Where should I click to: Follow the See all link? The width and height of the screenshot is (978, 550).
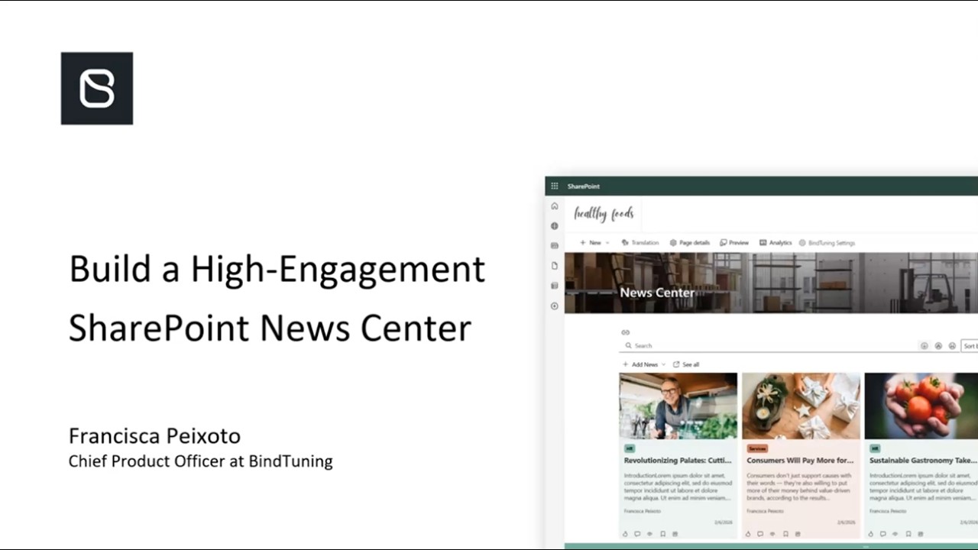(x=686, y=365)
